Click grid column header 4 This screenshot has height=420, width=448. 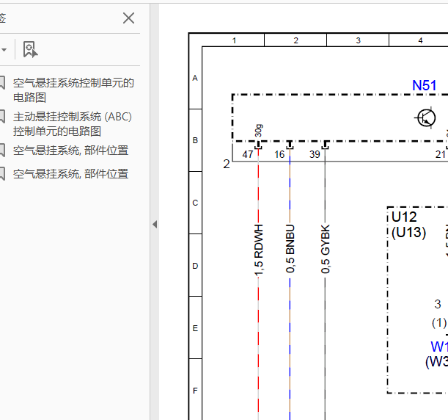point(420,40)
